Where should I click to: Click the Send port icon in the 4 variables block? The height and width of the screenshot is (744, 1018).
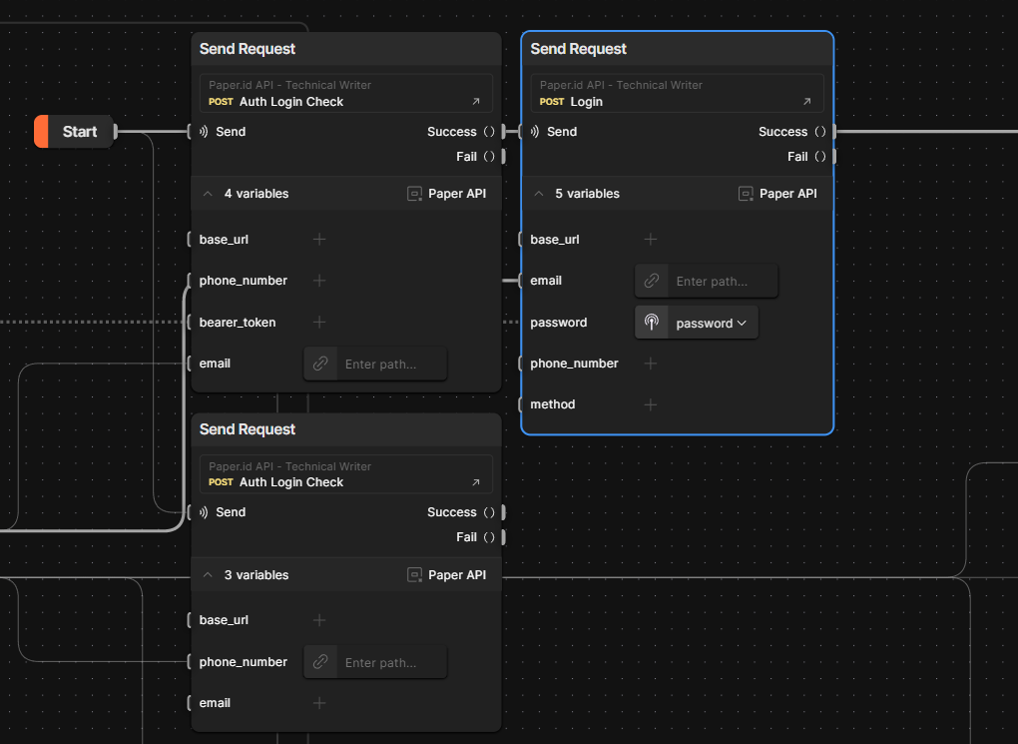pos(204,131)
